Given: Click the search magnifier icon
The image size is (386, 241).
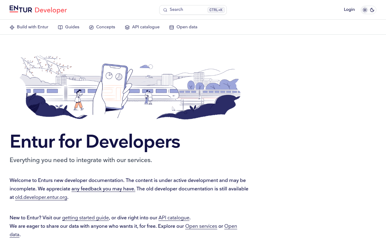Looking at the screenshot, I should pyautogui.click(x=165, y=10).
